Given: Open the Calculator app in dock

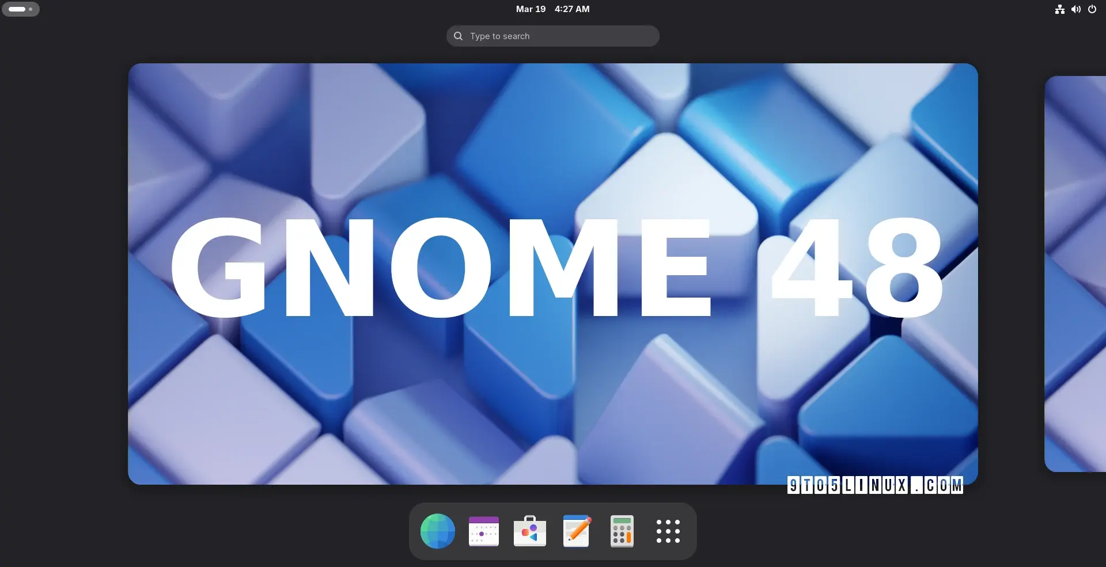Looking at the screenshot, I should (622, 531).
